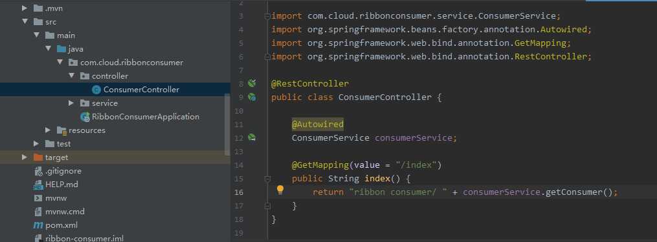Click the resources folder icon
657x242 pixels.
tap(62, 130)
